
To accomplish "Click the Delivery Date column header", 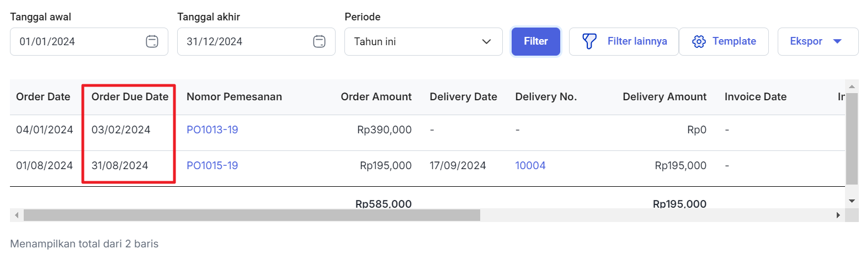I will coord(463,97).
